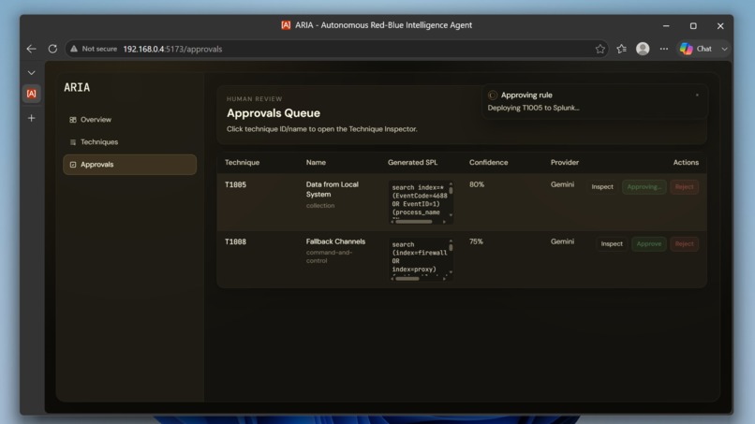Click the ARIA favicon in title bar

coord(286,25)
